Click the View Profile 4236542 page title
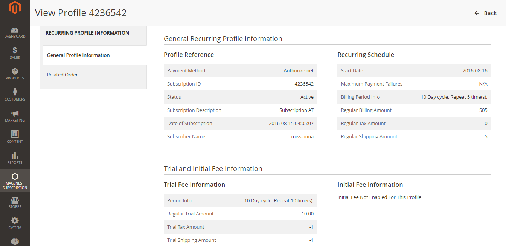506x246 pixels. pos(81,13)
